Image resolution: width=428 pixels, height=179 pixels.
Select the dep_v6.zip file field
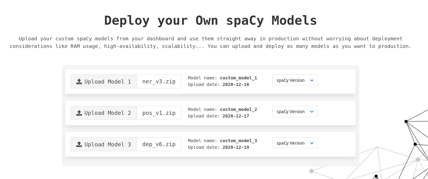tap(159, 144)
